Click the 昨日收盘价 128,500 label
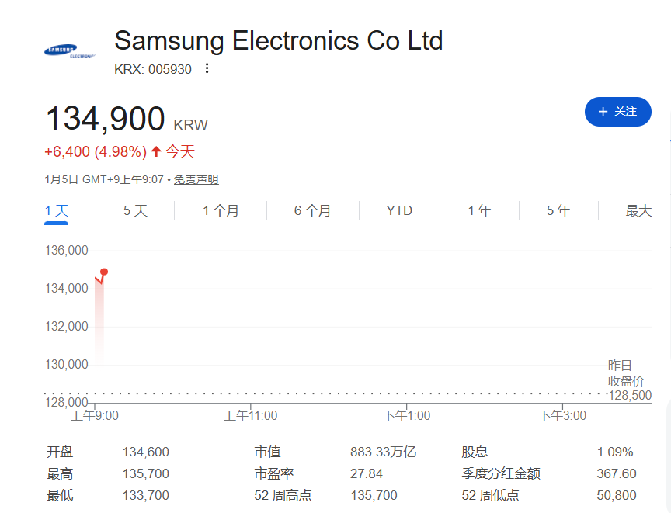 tap(629, 380)
